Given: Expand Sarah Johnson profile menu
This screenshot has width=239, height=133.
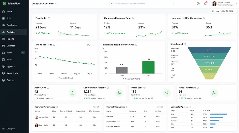Looking at the screenshot, I should (224, 4).
